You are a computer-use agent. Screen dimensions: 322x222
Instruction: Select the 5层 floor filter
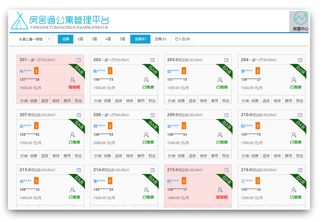tap(122, 39)
